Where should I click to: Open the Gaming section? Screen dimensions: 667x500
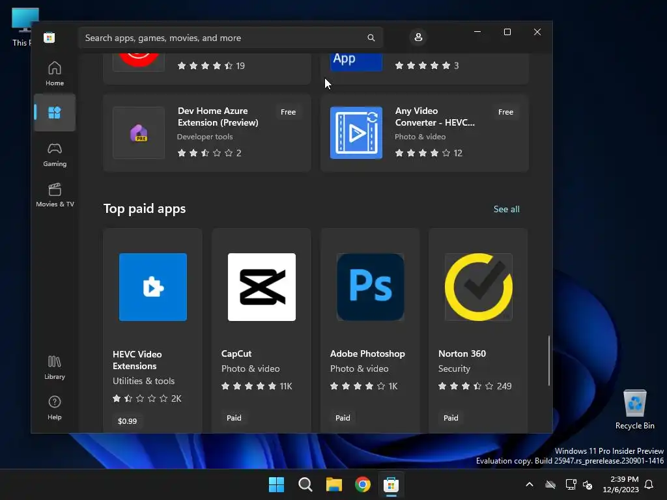(x=55, y=154)
